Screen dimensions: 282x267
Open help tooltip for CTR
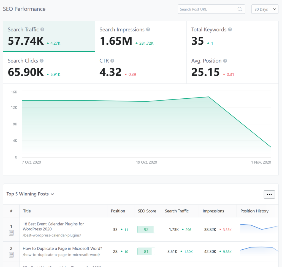(112, 61)
